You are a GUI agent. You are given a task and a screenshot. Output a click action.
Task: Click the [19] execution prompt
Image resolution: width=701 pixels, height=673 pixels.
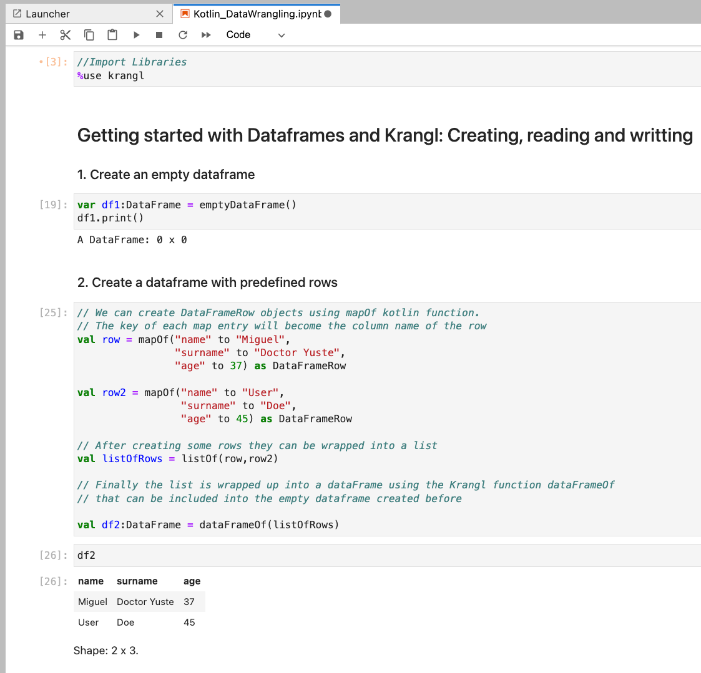click(54, 205)
